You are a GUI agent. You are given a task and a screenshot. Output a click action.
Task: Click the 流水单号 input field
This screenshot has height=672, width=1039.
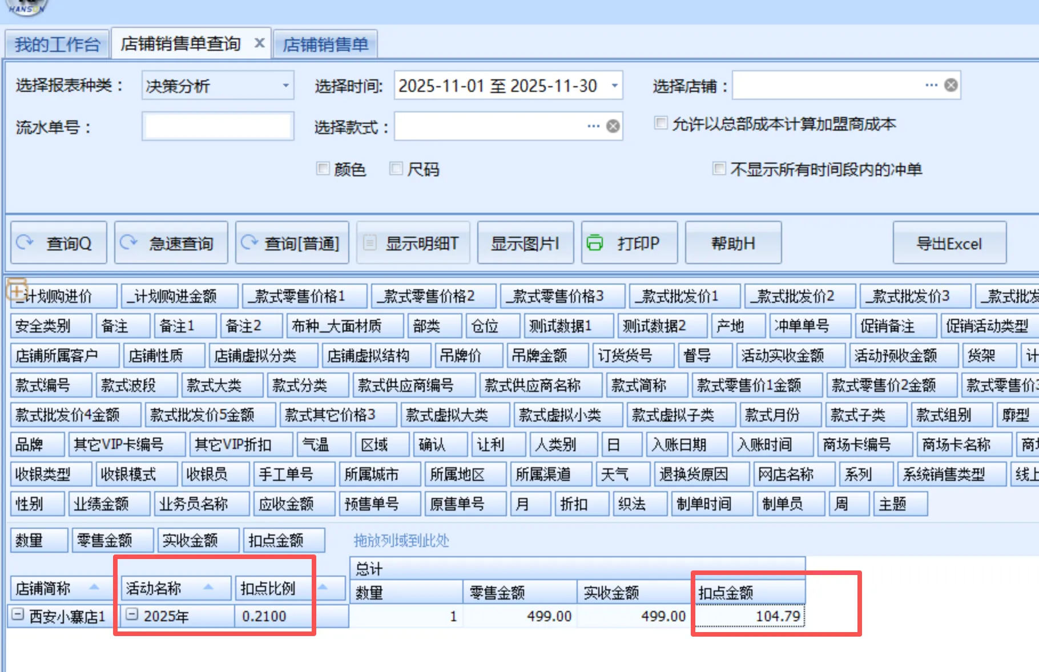[x=218, y=127]
